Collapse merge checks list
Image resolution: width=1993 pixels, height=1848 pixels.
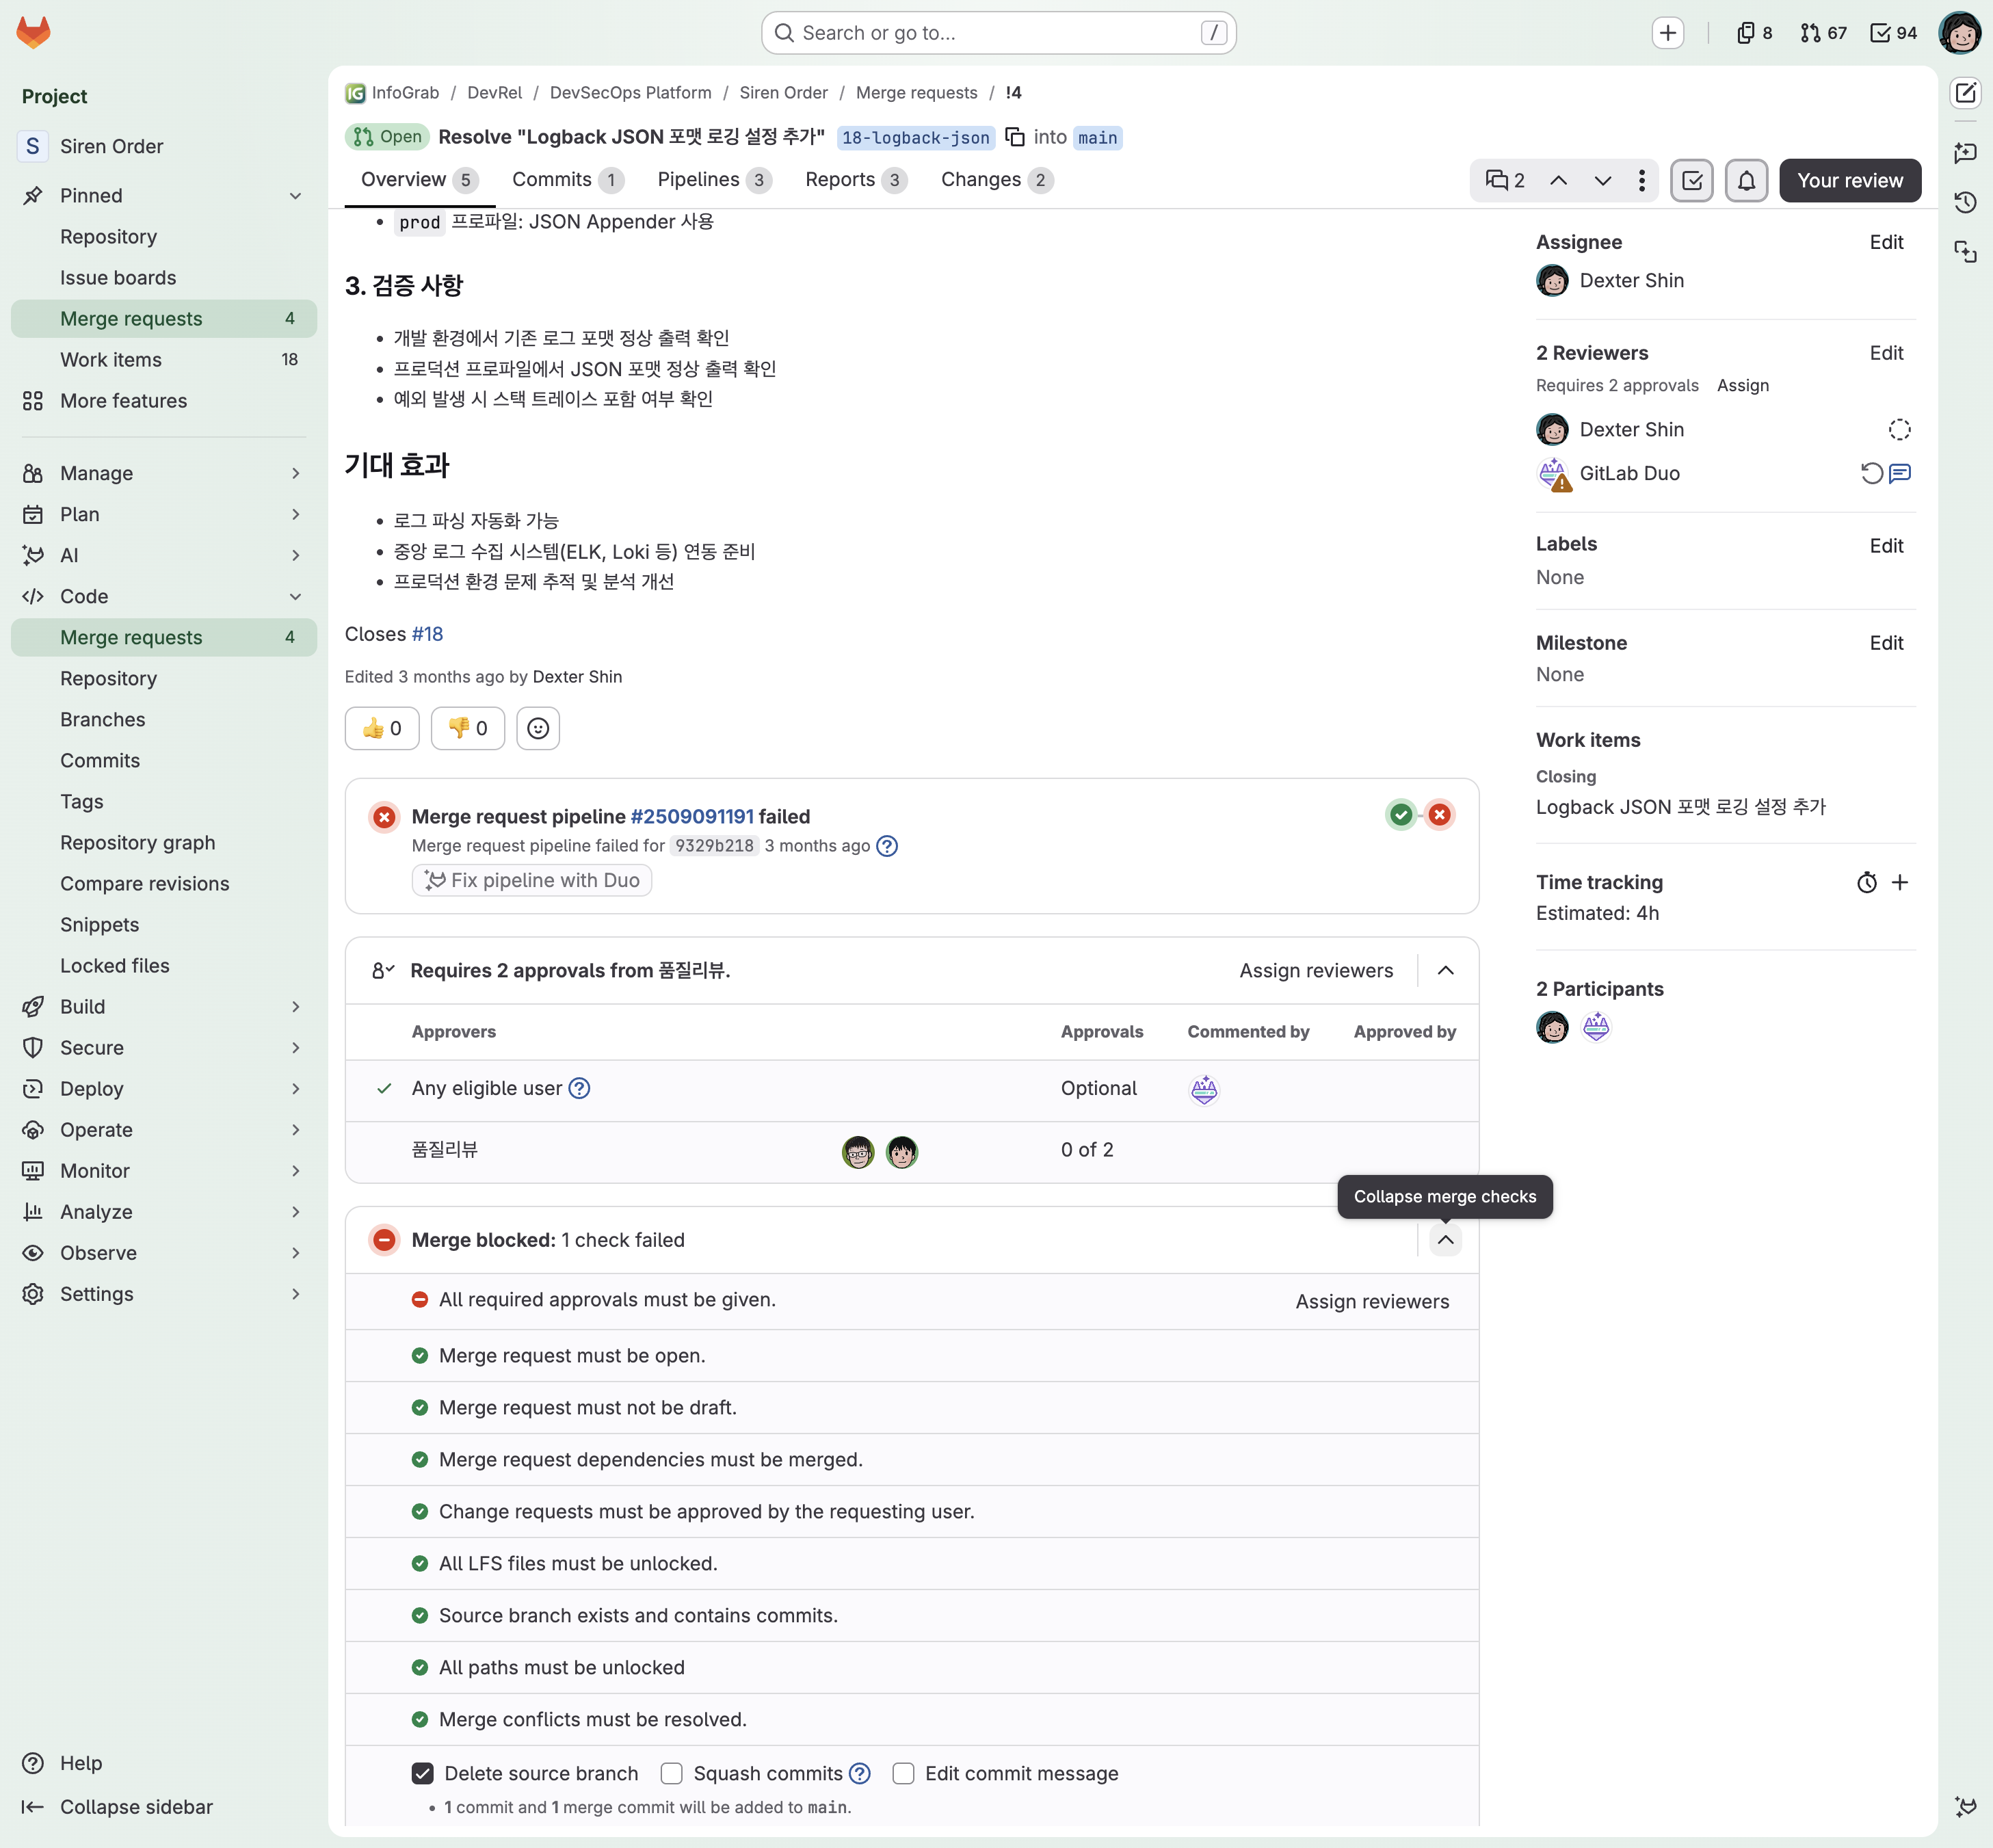click(1445, 1240)
